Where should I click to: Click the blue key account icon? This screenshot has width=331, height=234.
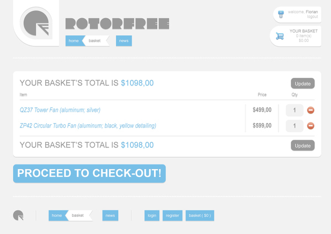point(281,14)
